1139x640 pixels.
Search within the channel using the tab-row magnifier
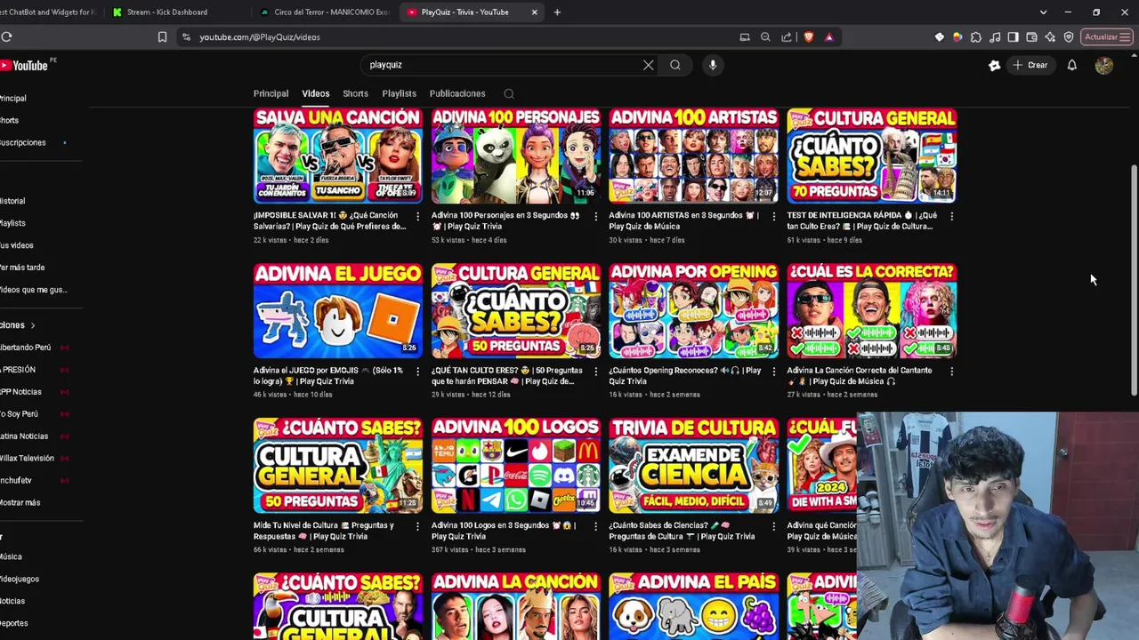point(509,93)
